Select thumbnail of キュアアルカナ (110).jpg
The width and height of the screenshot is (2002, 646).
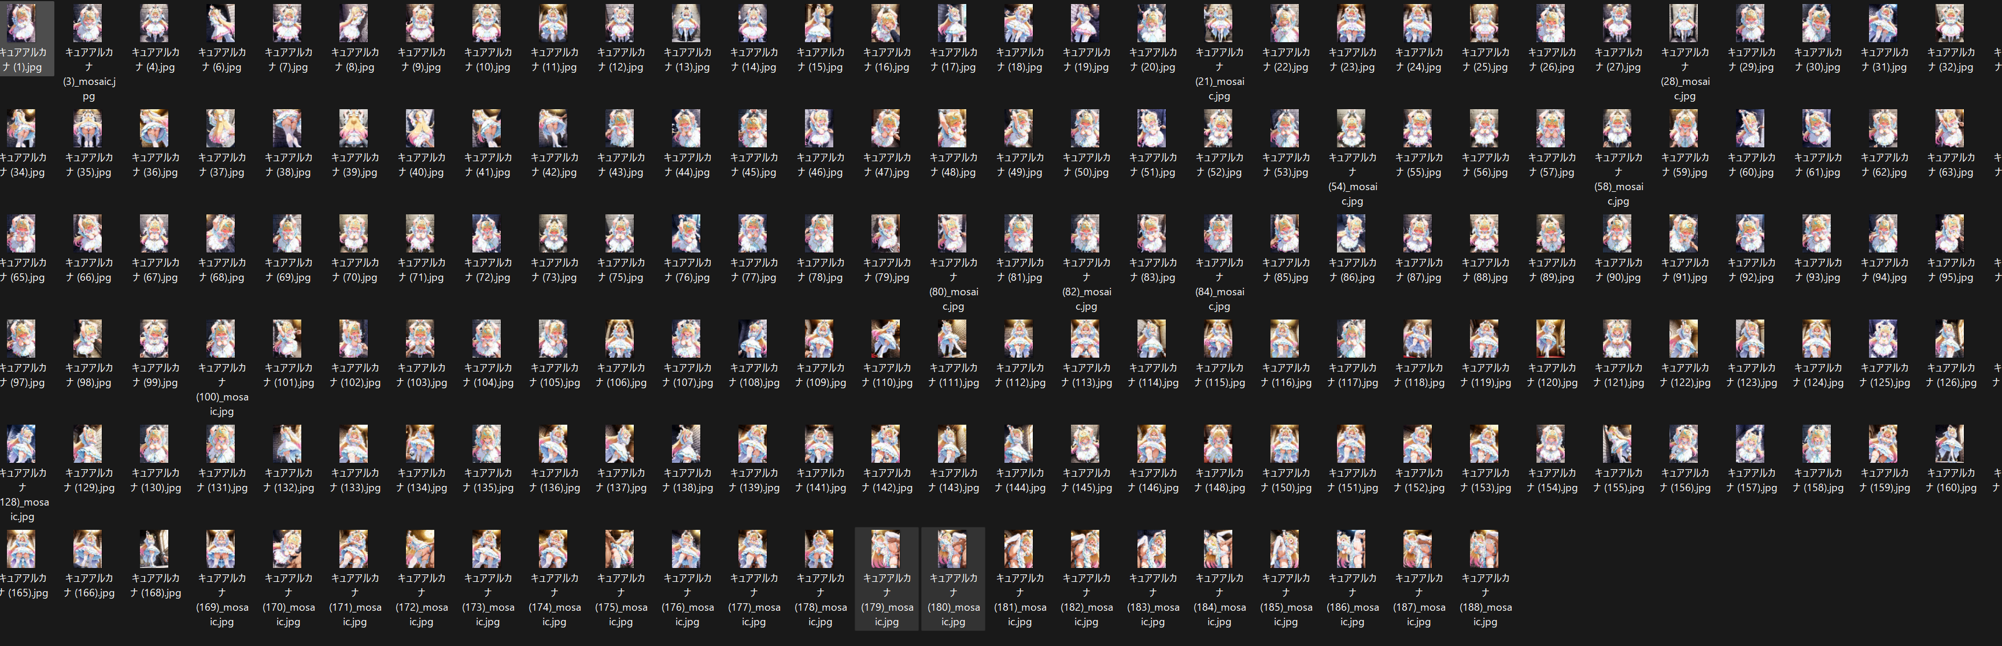tap(886, 339)
